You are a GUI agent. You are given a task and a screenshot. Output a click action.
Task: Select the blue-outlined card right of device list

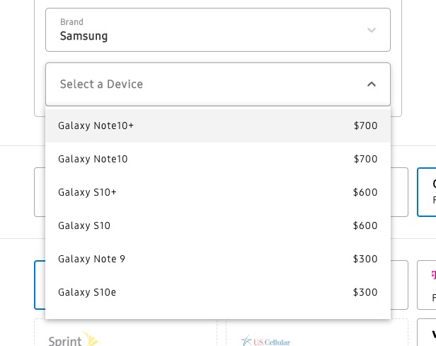coord(427,192)
